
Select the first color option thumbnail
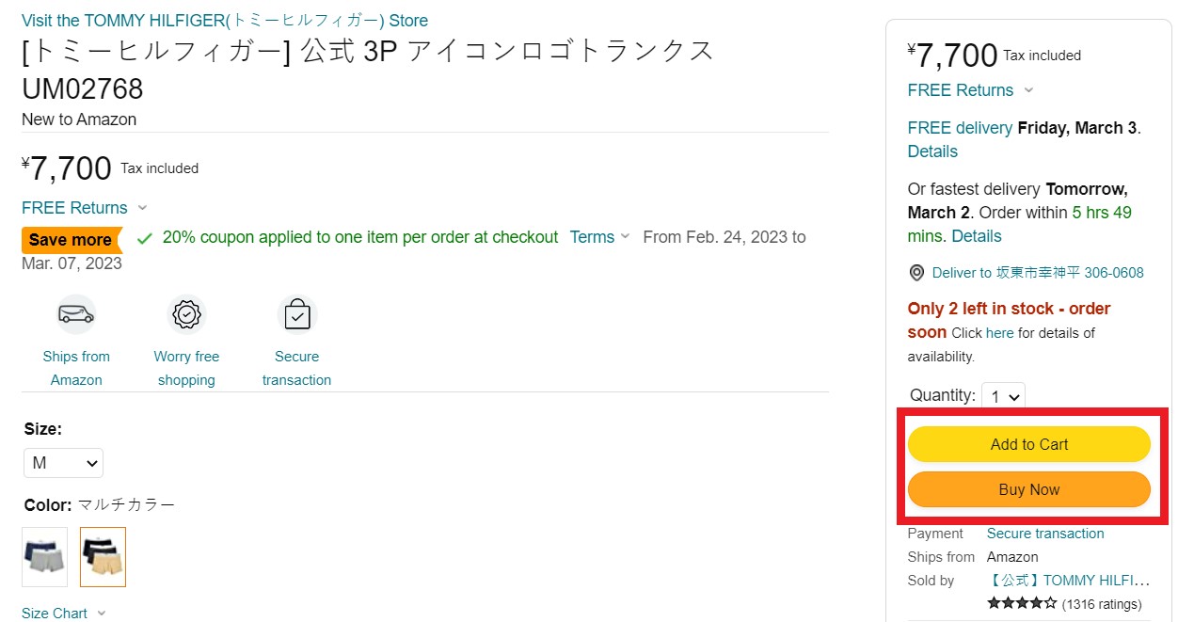(43, 557)
